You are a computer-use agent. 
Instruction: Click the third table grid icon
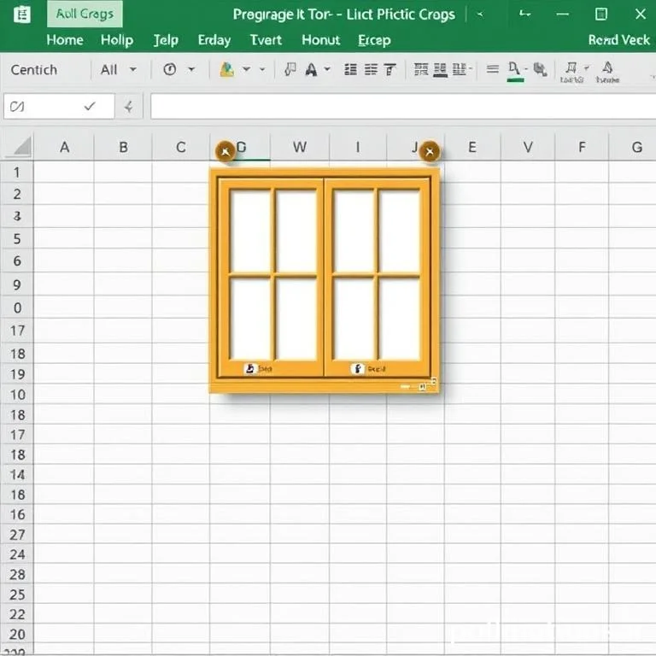460,69
